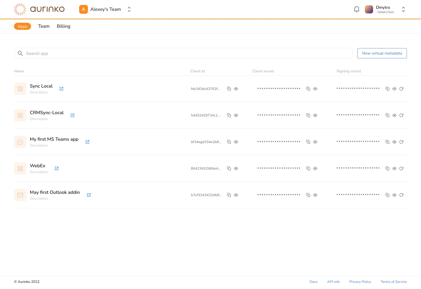Show the Client Id of WebEx
The image size is (421, 289).
pyautogui.click(x=236, y=168)
